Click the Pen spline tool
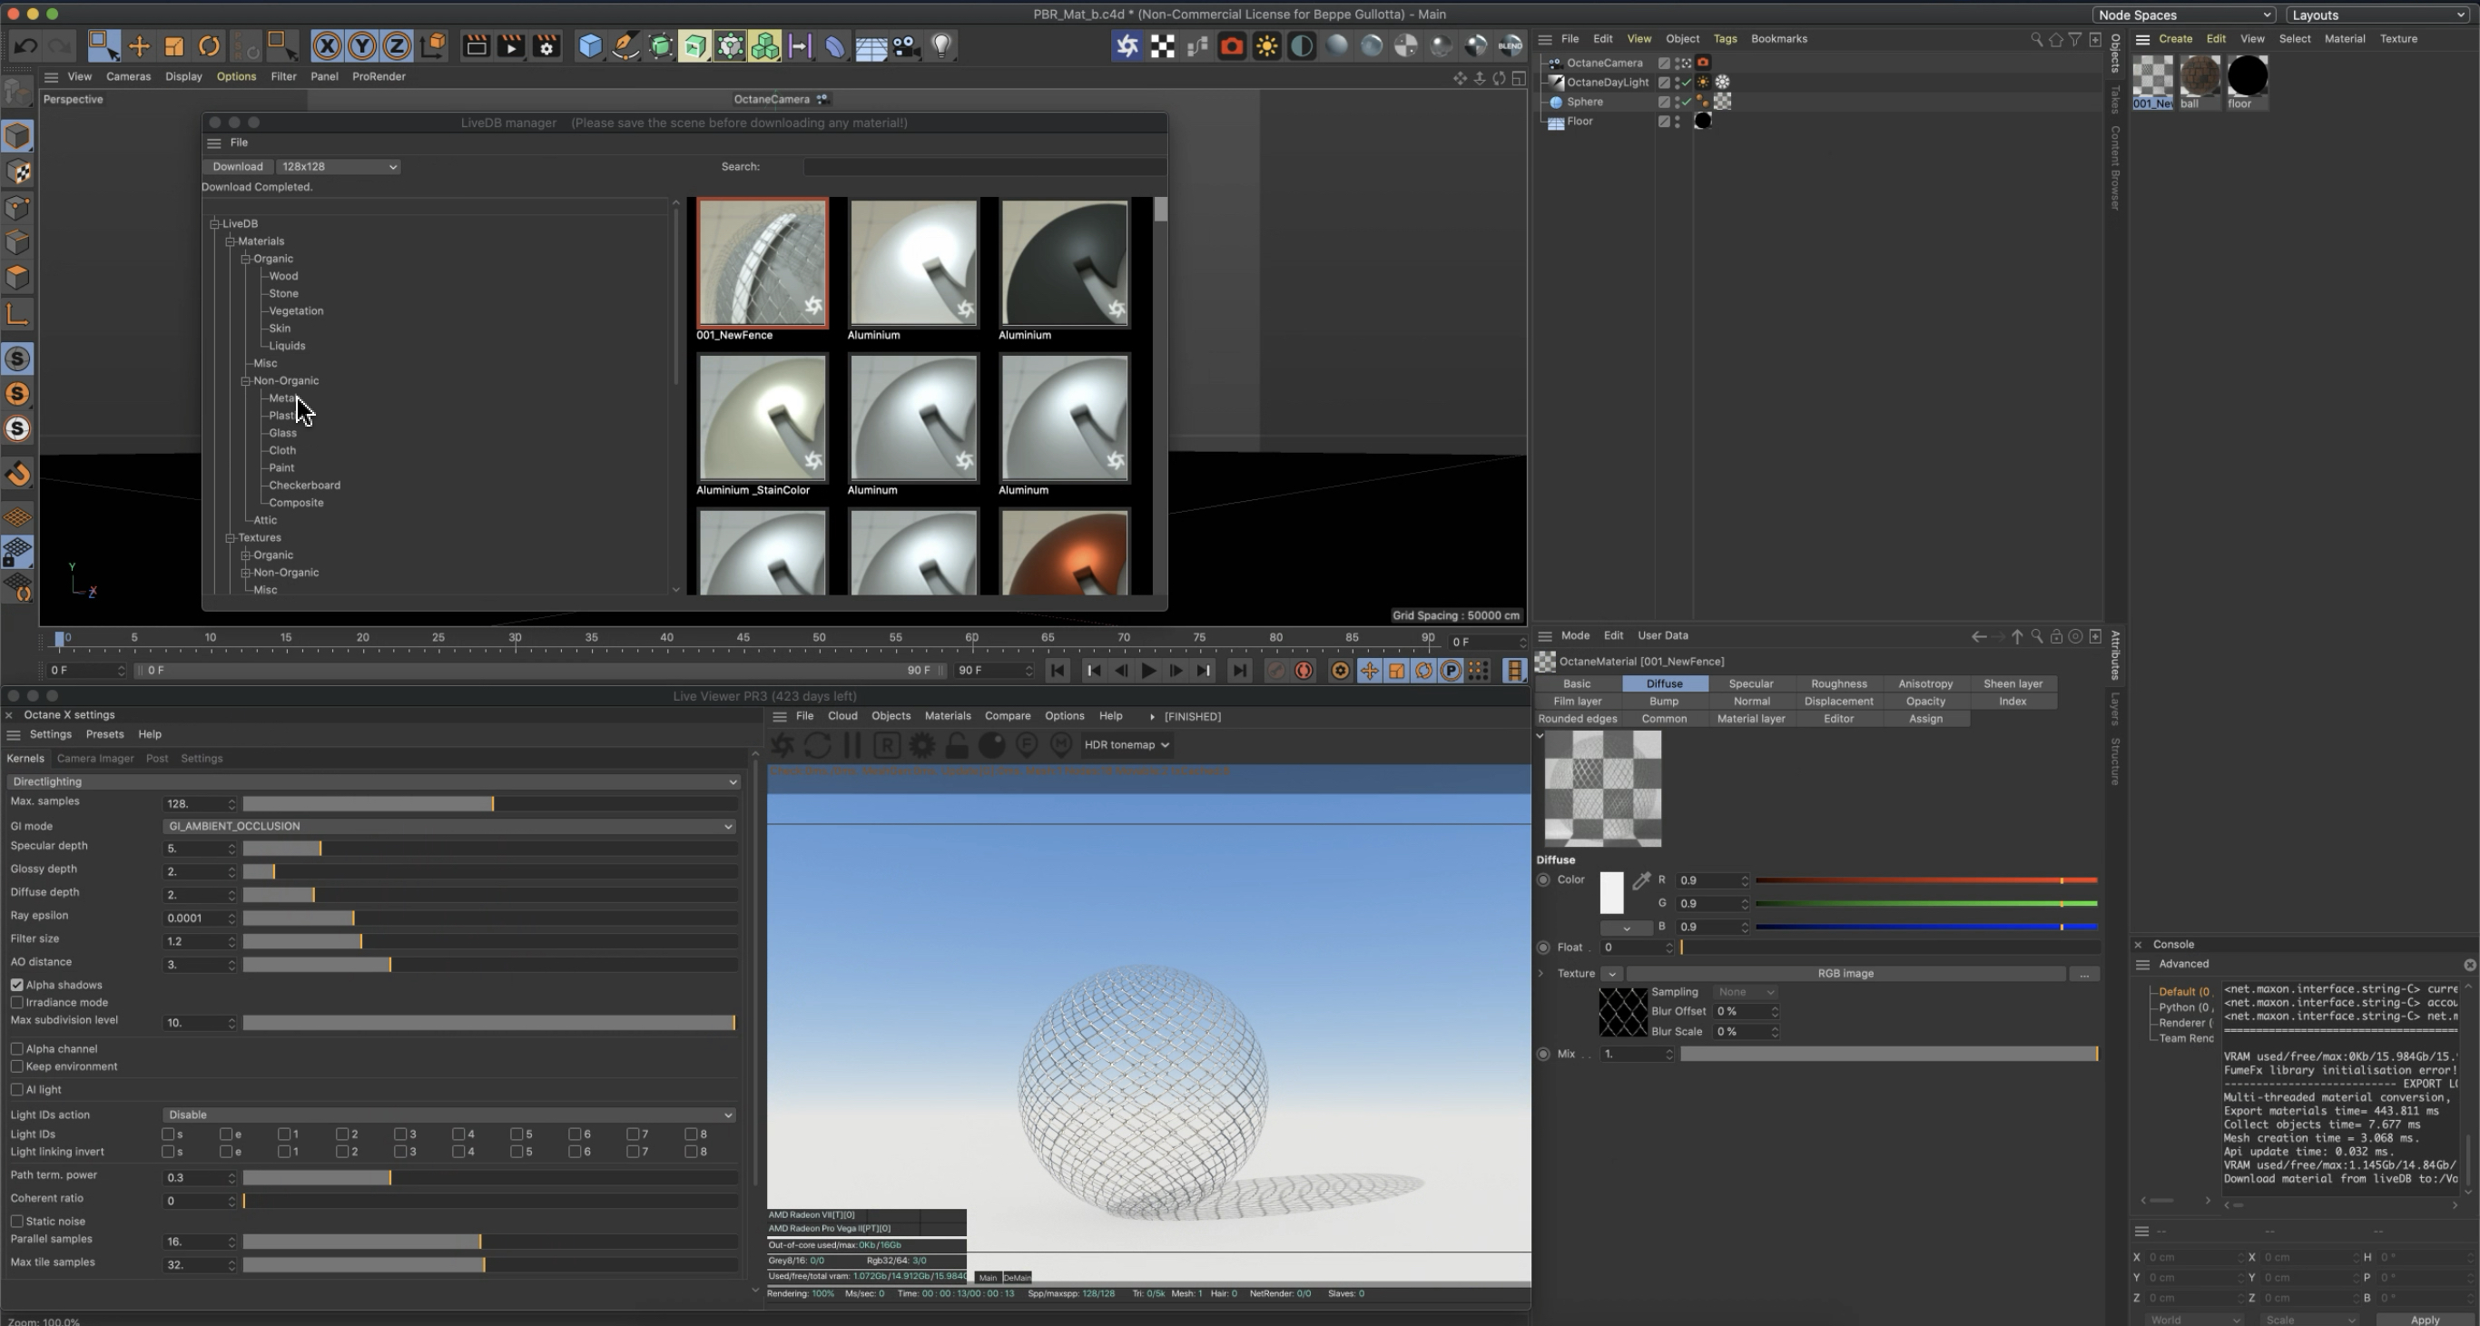Screen dimensions: 2480x1326 [625, 46]
